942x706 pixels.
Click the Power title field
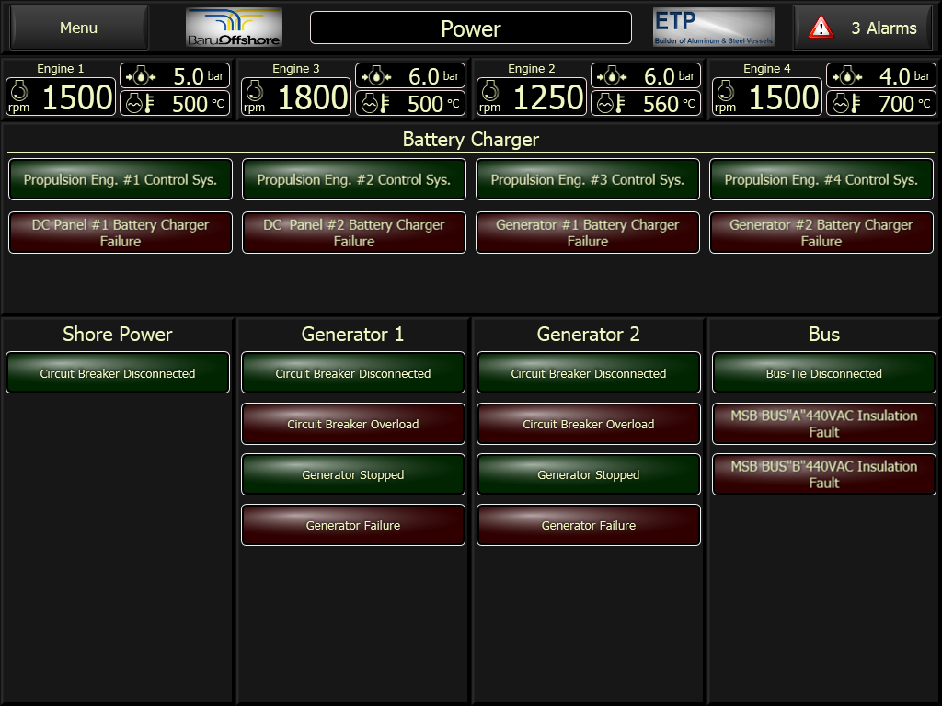pyautogui.click(x=470, y=28)
